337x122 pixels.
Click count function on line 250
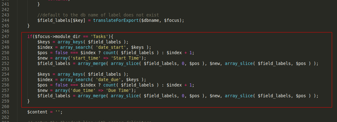point(109,53)
